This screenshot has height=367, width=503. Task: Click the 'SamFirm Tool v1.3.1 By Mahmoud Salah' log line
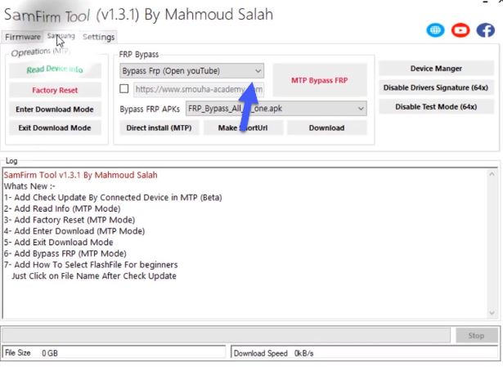[x=80, y=175]
